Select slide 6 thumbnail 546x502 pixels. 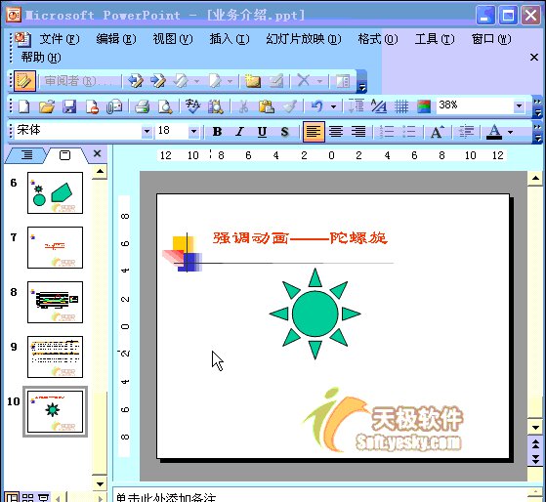(55, 192)
